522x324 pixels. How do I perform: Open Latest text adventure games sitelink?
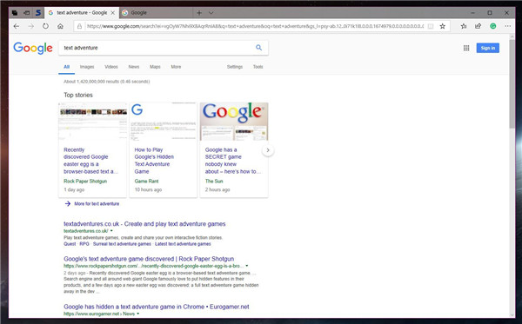[x=183, y=244]
